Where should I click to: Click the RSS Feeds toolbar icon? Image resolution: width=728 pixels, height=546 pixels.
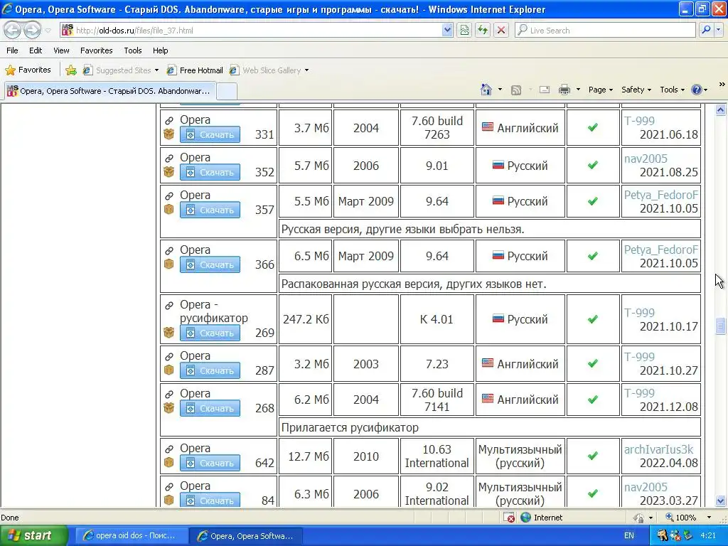point(516,90)
